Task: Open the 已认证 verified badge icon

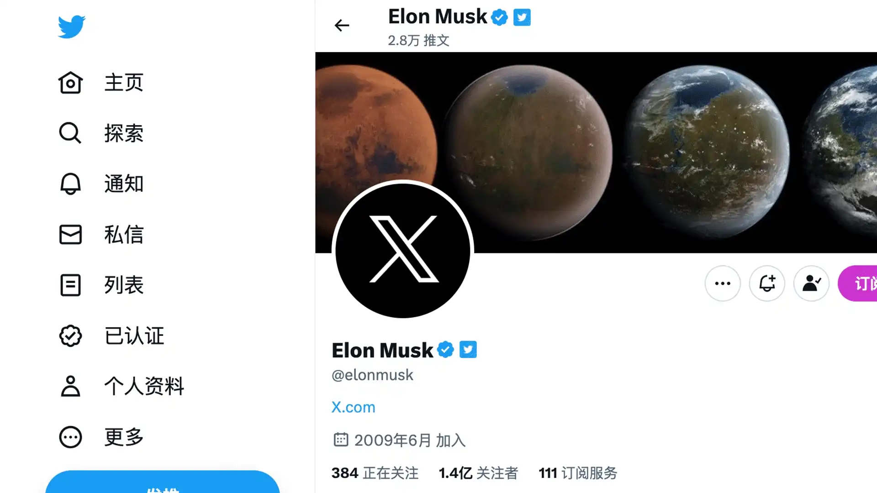Action: [x=70, y=336]
